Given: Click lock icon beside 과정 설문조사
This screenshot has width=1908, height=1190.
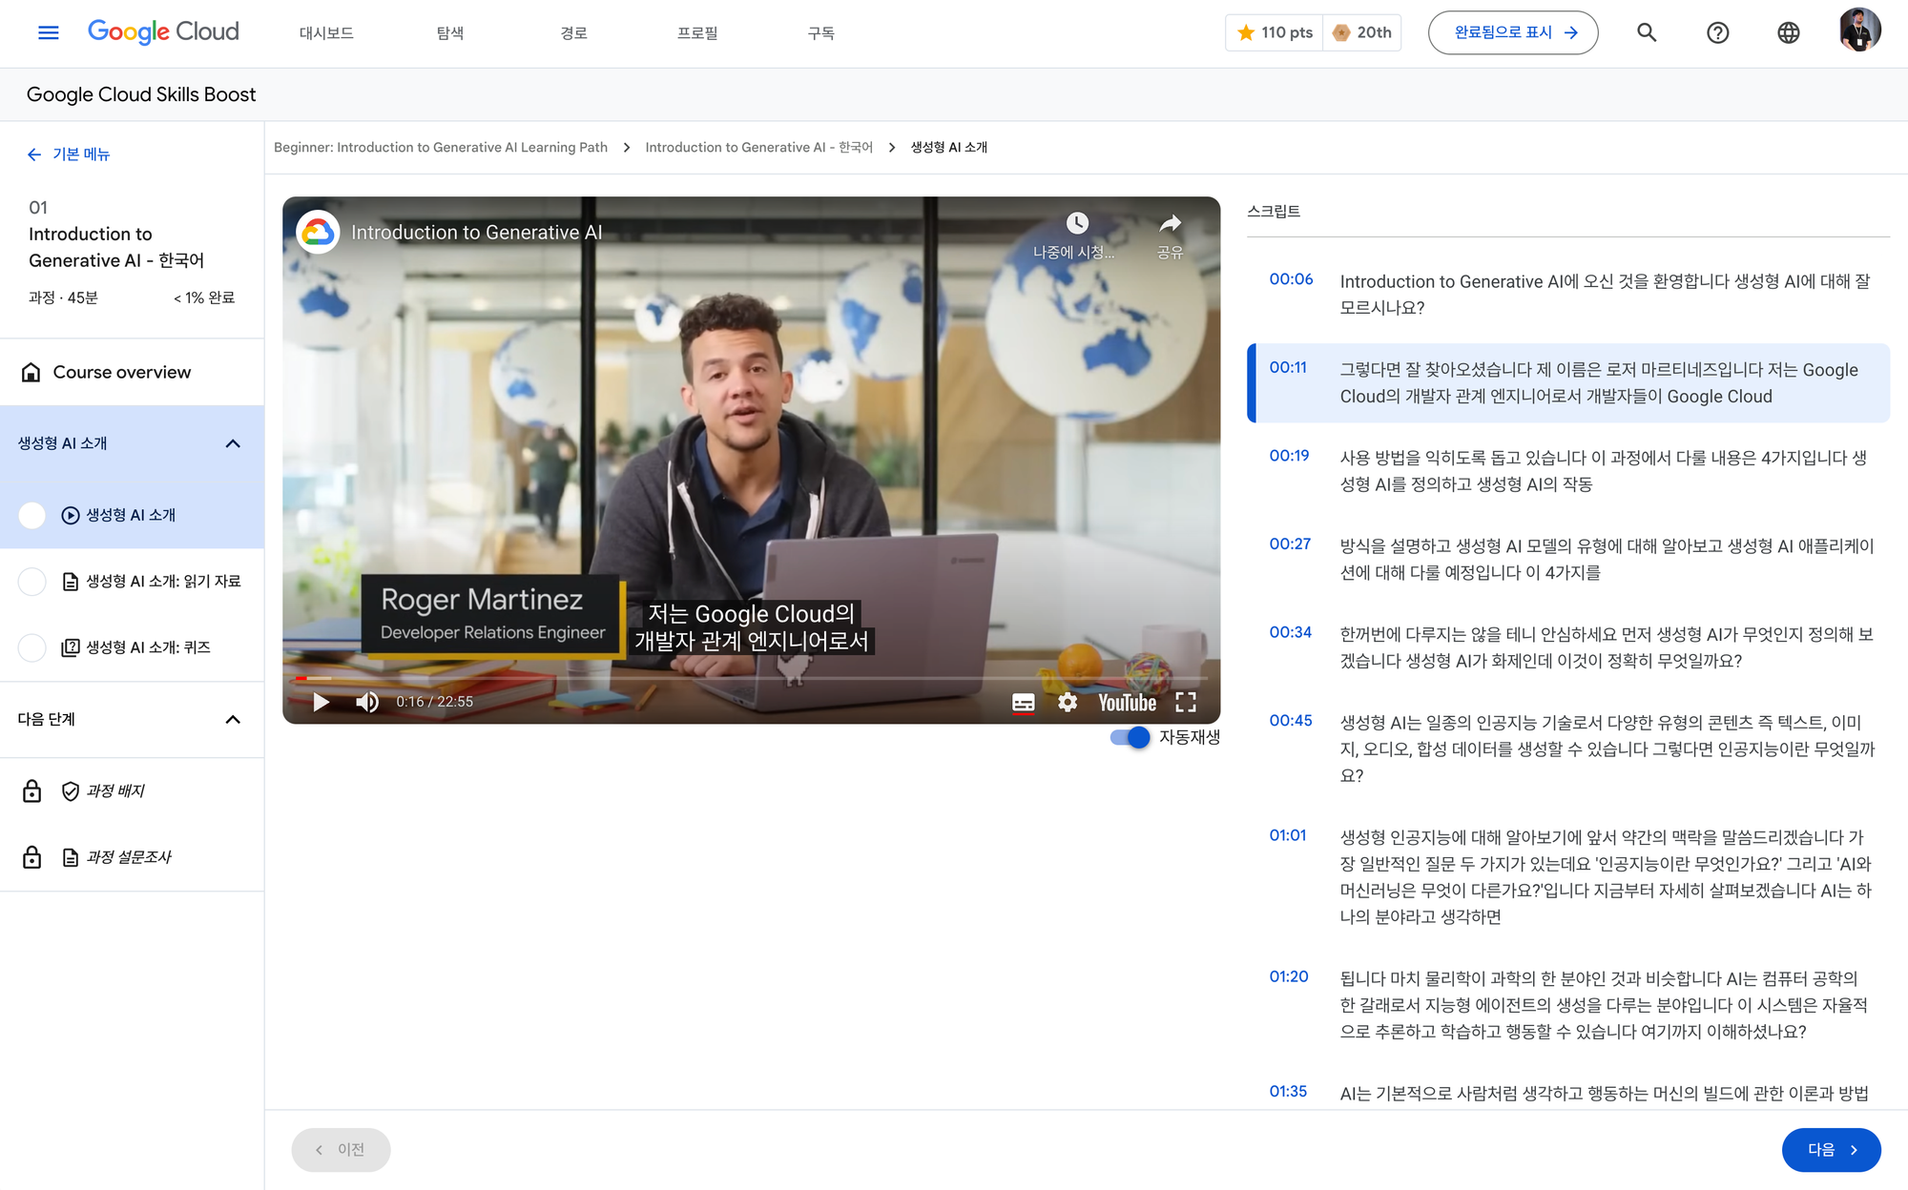Looking at the screenshot, I should click(31, 857).
